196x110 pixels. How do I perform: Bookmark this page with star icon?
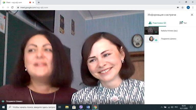click(182, 7)
